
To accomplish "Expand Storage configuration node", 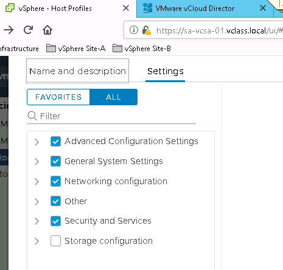I will [37, 241].
